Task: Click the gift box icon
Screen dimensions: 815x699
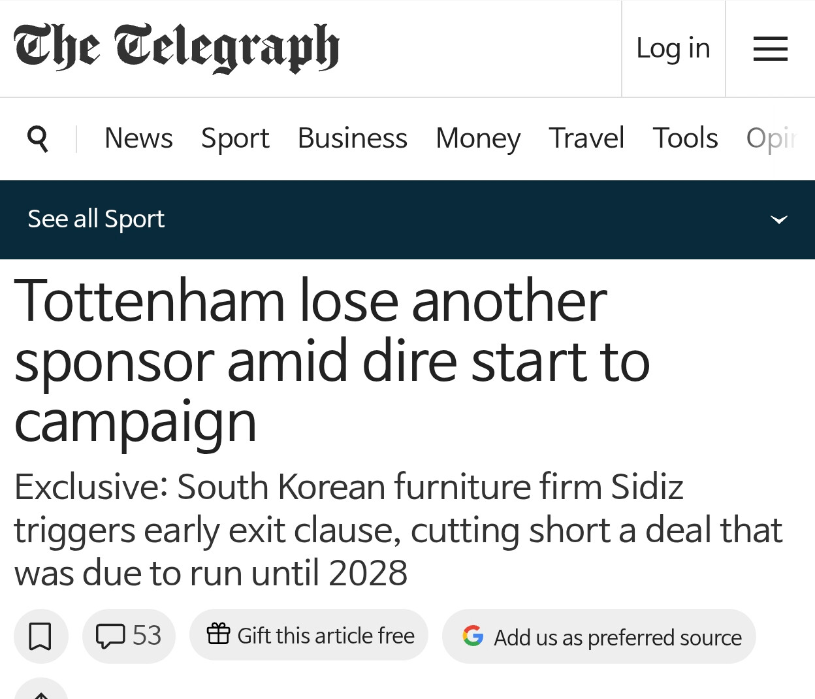Action: (x=218, y=634)
